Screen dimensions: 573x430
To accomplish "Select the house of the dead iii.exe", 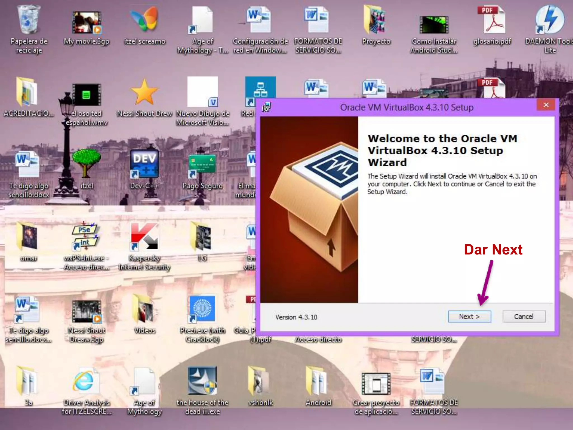I will [202, 381].
